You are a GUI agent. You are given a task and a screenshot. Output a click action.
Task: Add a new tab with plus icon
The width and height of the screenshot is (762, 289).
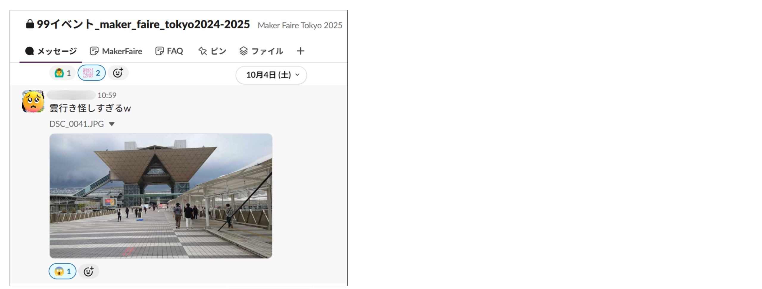pos(300,51)
